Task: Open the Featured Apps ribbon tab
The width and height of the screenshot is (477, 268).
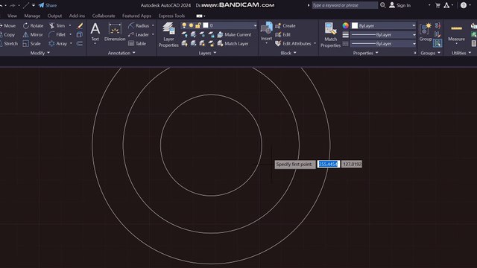Action: tap(136, 16)
